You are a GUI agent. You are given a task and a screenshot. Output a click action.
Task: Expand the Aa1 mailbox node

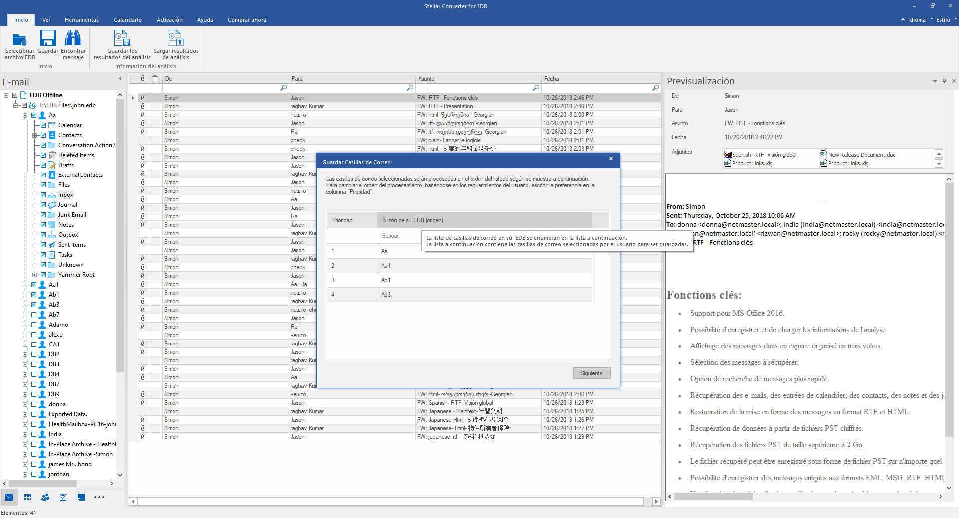pyautogui.click(x=25, y=285)
